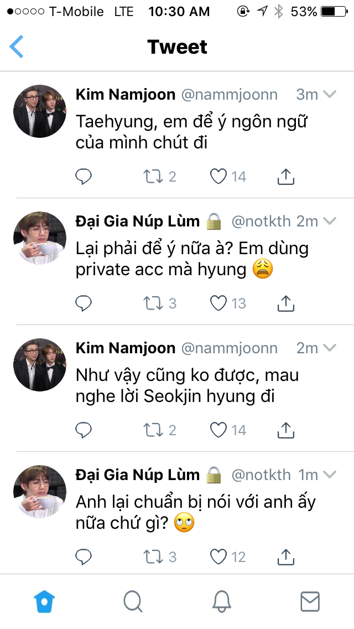This screenshot has width=354, height=629.
Task: Open the @nammjoonn handle on the first tweet
Action: point(230,95)
